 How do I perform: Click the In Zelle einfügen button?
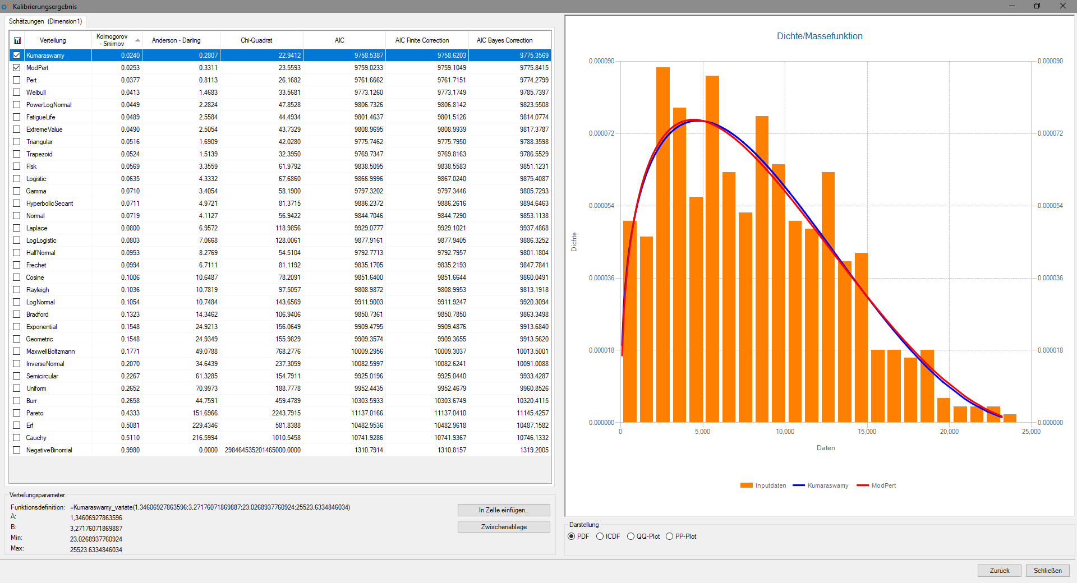click(x=504, y=510)
